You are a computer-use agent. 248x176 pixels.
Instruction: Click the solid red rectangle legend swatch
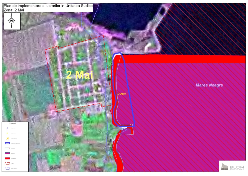(x=8, y=158)
